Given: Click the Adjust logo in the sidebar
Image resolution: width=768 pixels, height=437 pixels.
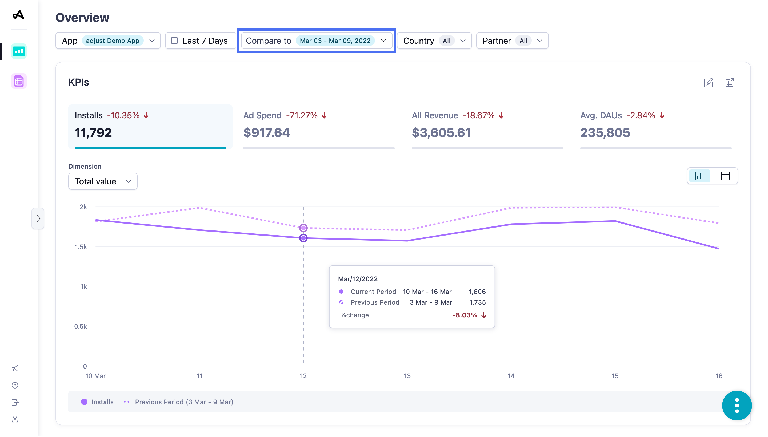Looking at the screenshot, I should [19, 15].
